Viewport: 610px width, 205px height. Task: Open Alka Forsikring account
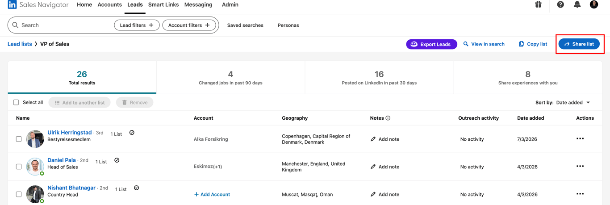click(x=211, y=139)
